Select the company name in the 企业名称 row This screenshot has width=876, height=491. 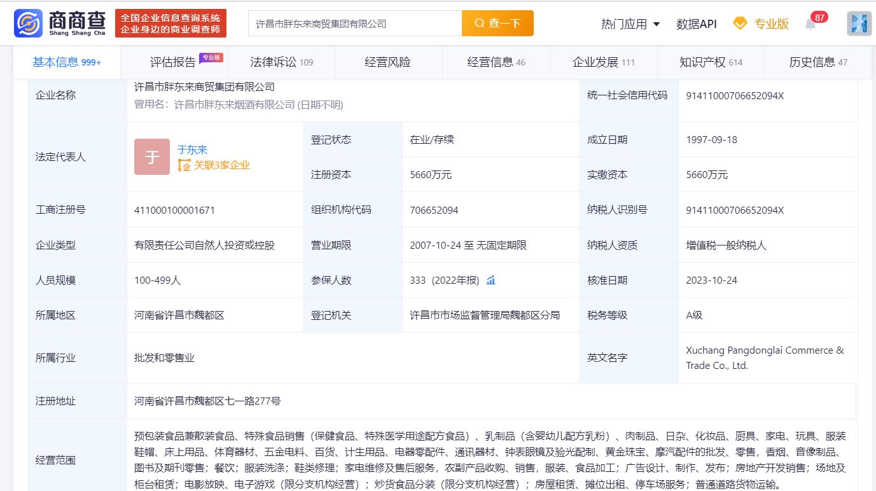coord(204,86)
